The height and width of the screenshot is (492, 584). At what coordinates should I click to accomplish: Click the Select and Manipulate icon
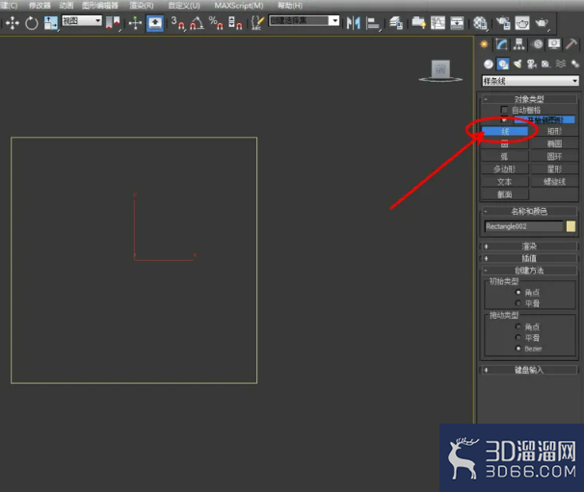pos(135,23)
